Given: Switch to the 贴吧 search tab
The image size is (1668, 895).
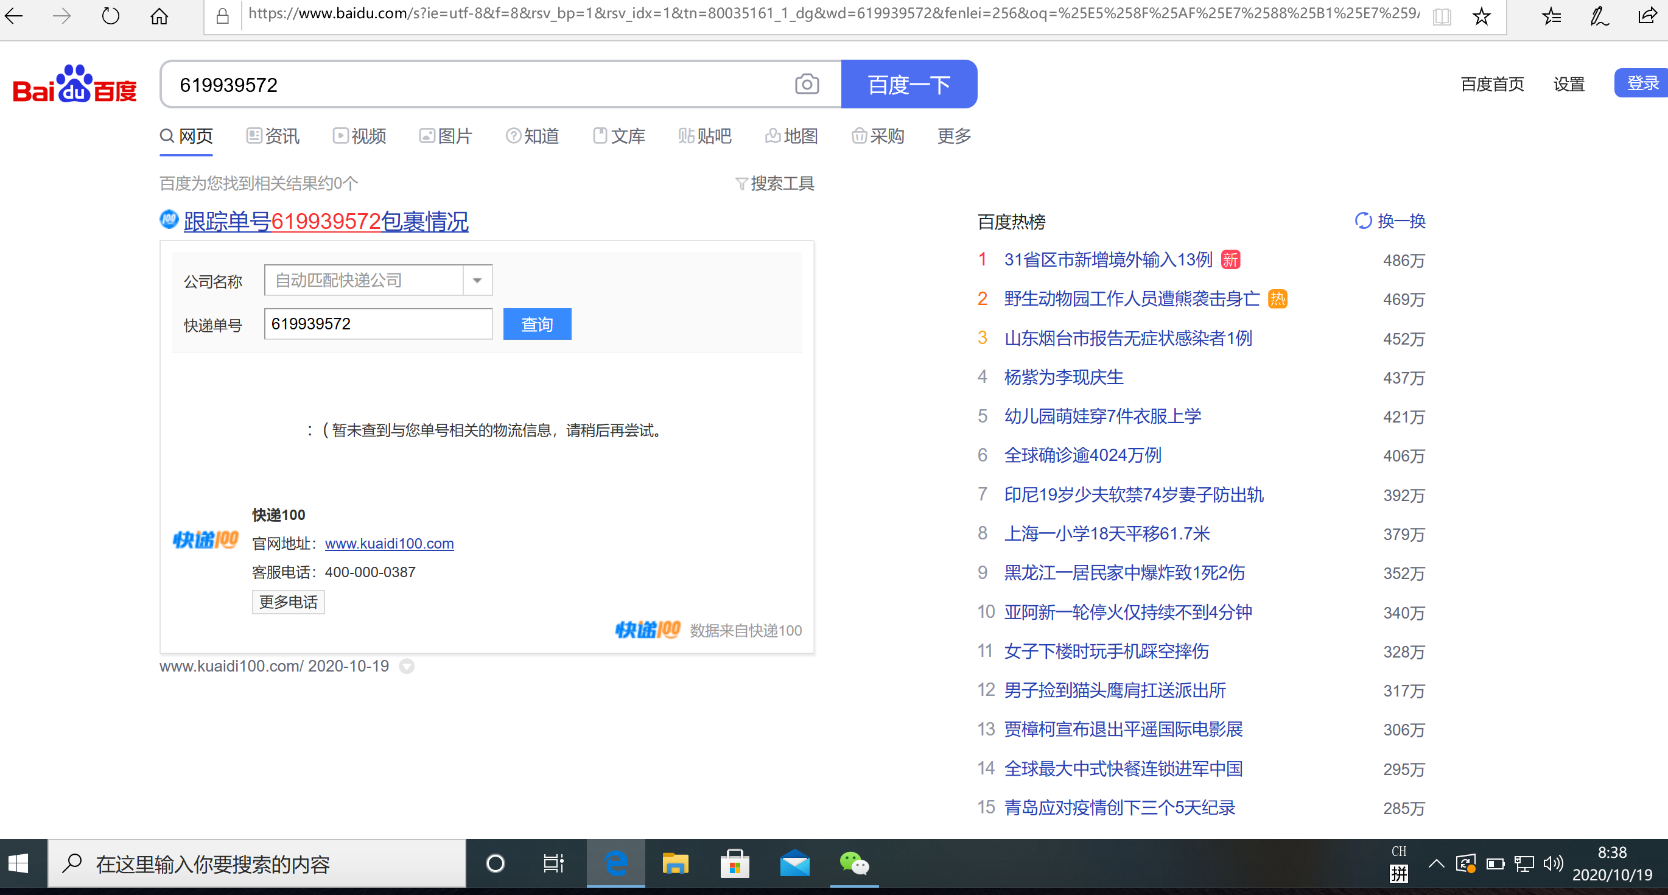Looking at the screenshot, I should tap(704, 136).
